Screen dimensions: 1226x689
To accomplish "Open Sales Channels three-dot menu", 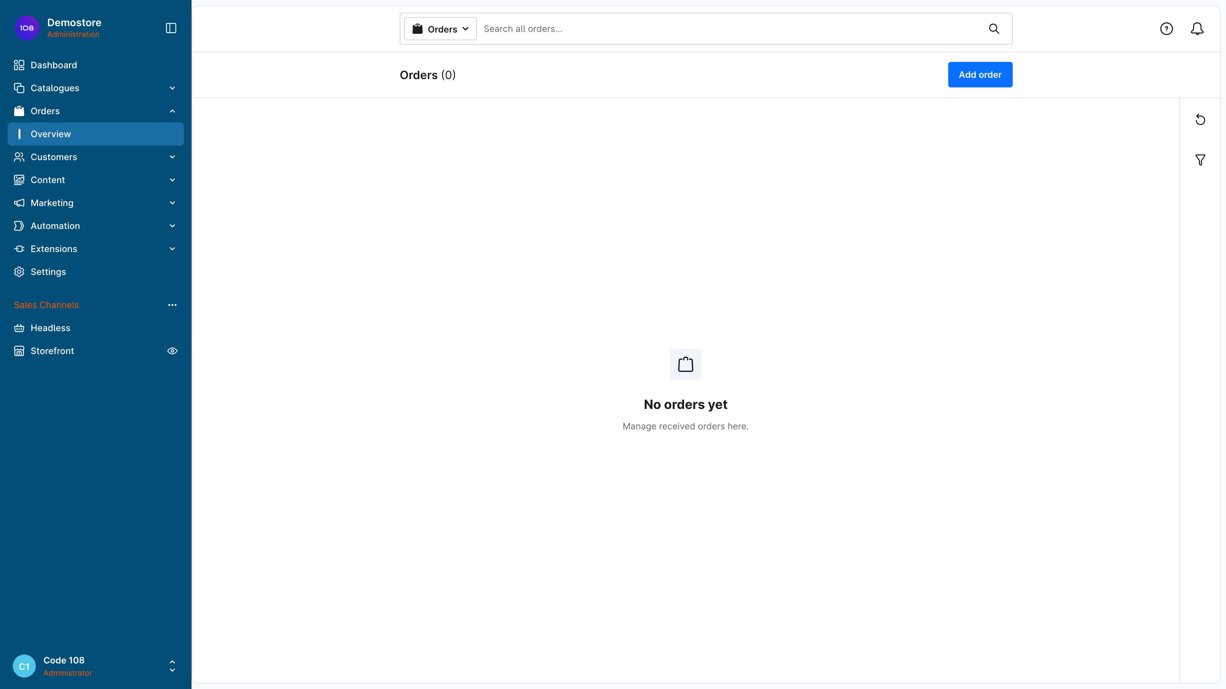I will (x=172, y=305).
